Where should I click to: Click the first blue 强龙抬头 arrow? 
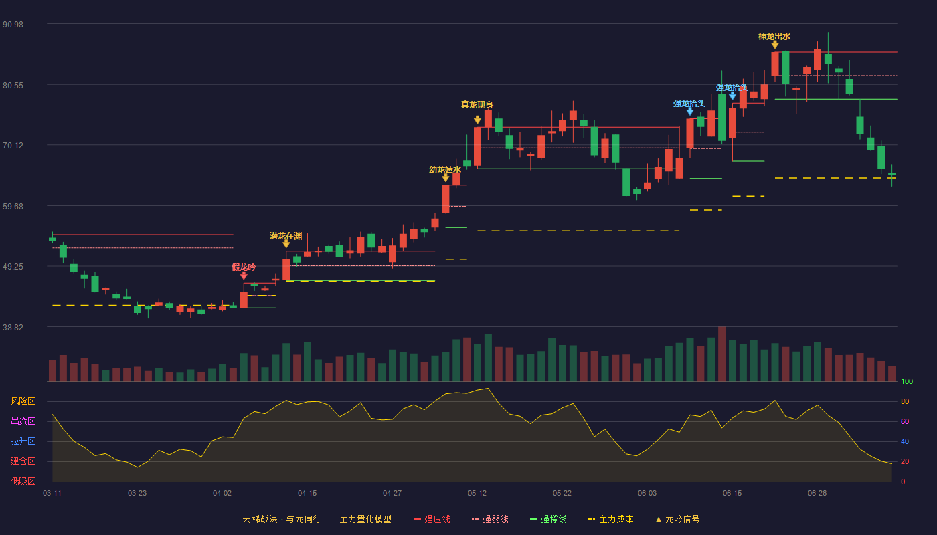tap(689, 112)
